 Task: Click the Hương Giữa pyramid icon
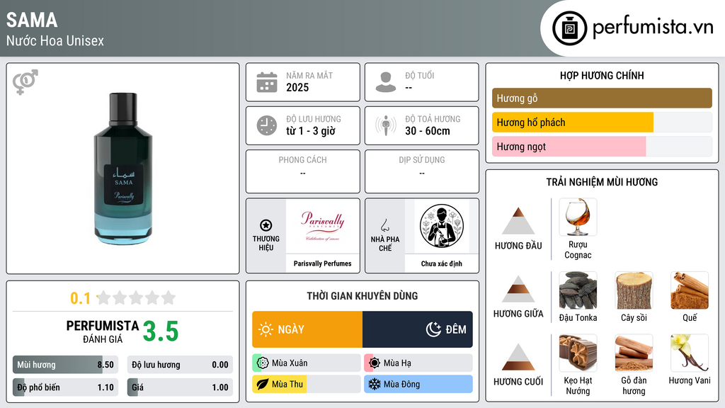(x=518, y=289)
